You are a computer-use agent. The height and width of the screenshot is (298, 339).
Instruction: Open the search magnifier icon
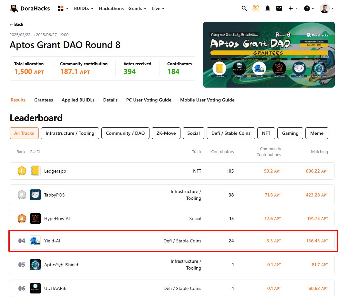click(x=244, y=8)
